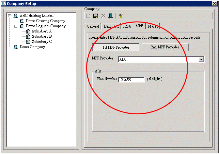Click the 'MPF Provider' label text
This screenshot has height=154, width=219.
(x=102, y=58)
